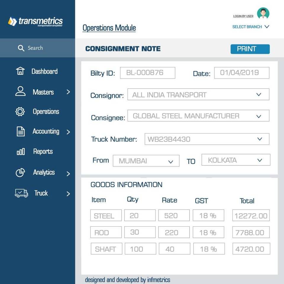Viewport: 284px width, 284px height.
Task: Click the Total field 12272.00
Action: pyautogui.click(x=251, y=215)
